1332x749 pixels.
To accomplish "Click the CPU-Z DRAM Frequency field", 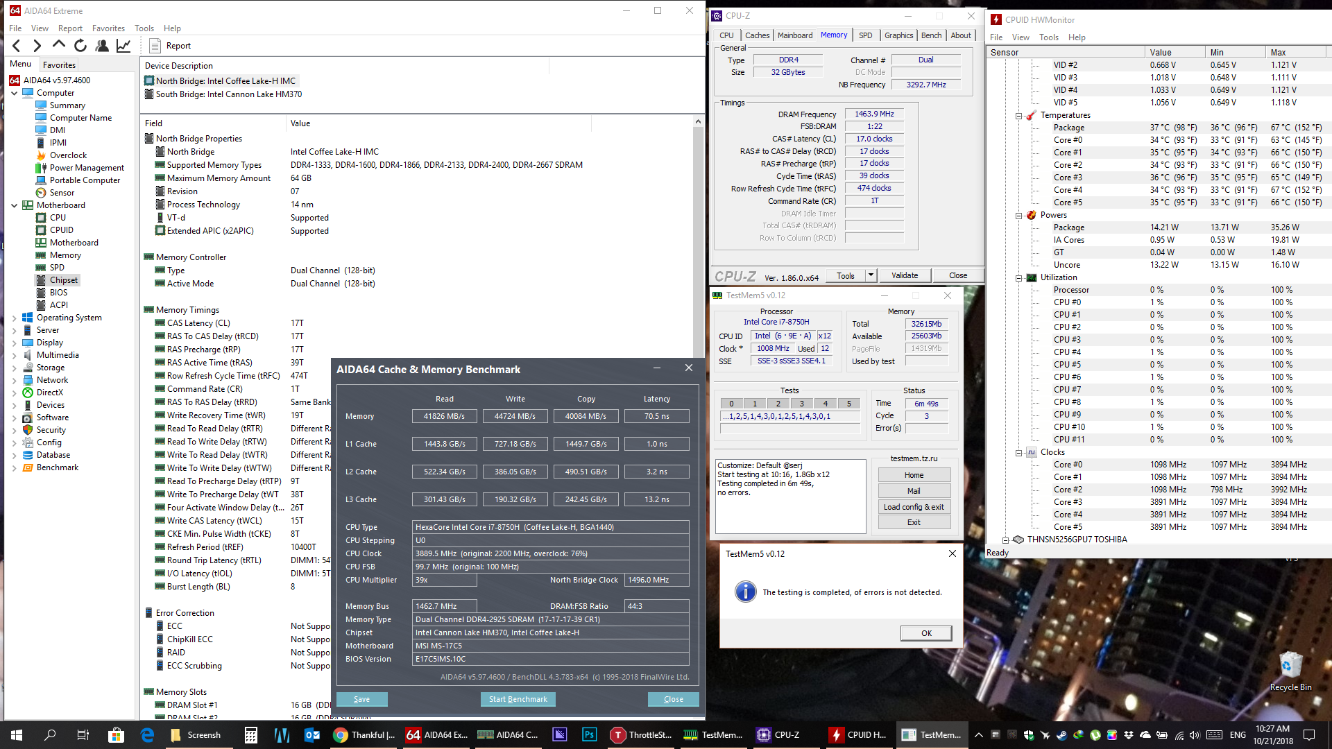I will 874,114.
